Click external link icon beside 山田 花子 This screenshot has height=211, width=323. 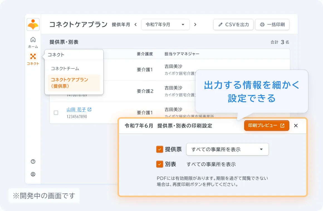pyautogui.click(x=89, y=110)
